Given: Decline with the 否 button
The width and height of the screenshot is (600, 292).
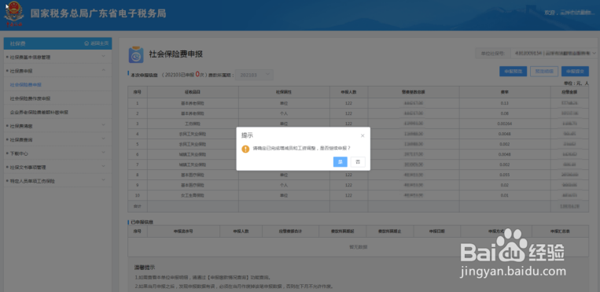Looking at the screenshot, I should [x=358, y=161].
